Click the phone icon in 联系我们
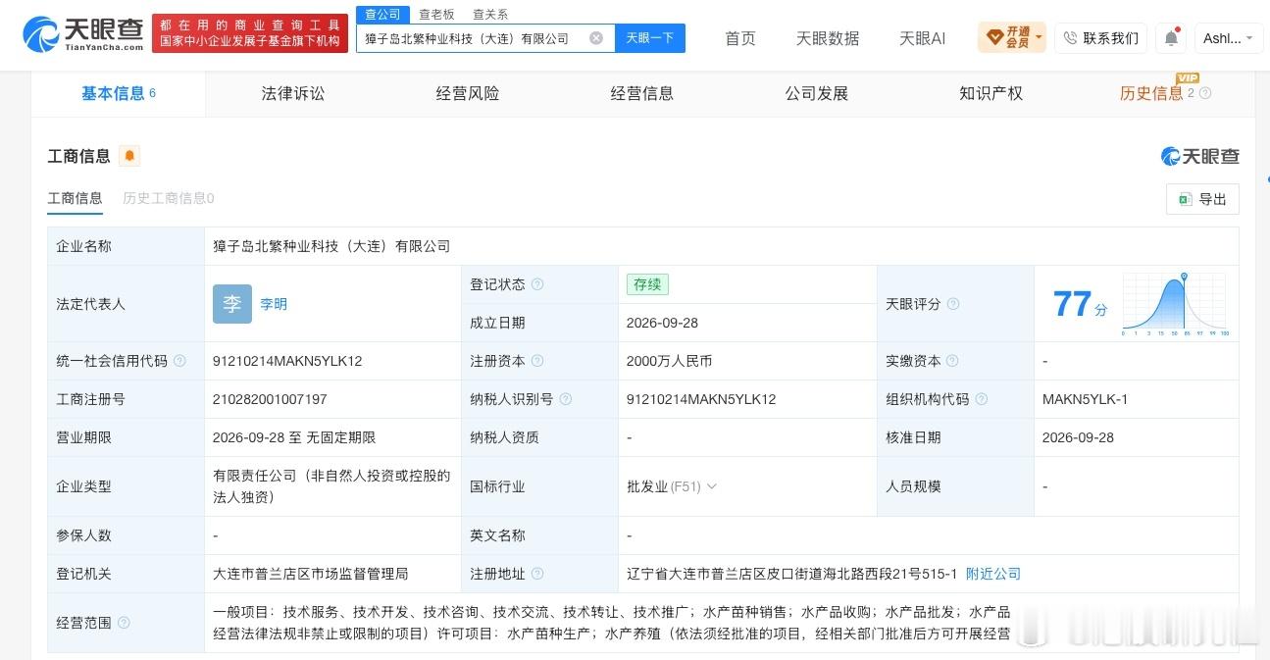 [x=1071, y=38]
